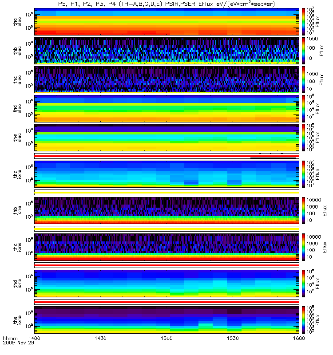This screenshot has height=355, width=333.
Task: Click the 'the elec' axis label
Action: tap(17, 138)
